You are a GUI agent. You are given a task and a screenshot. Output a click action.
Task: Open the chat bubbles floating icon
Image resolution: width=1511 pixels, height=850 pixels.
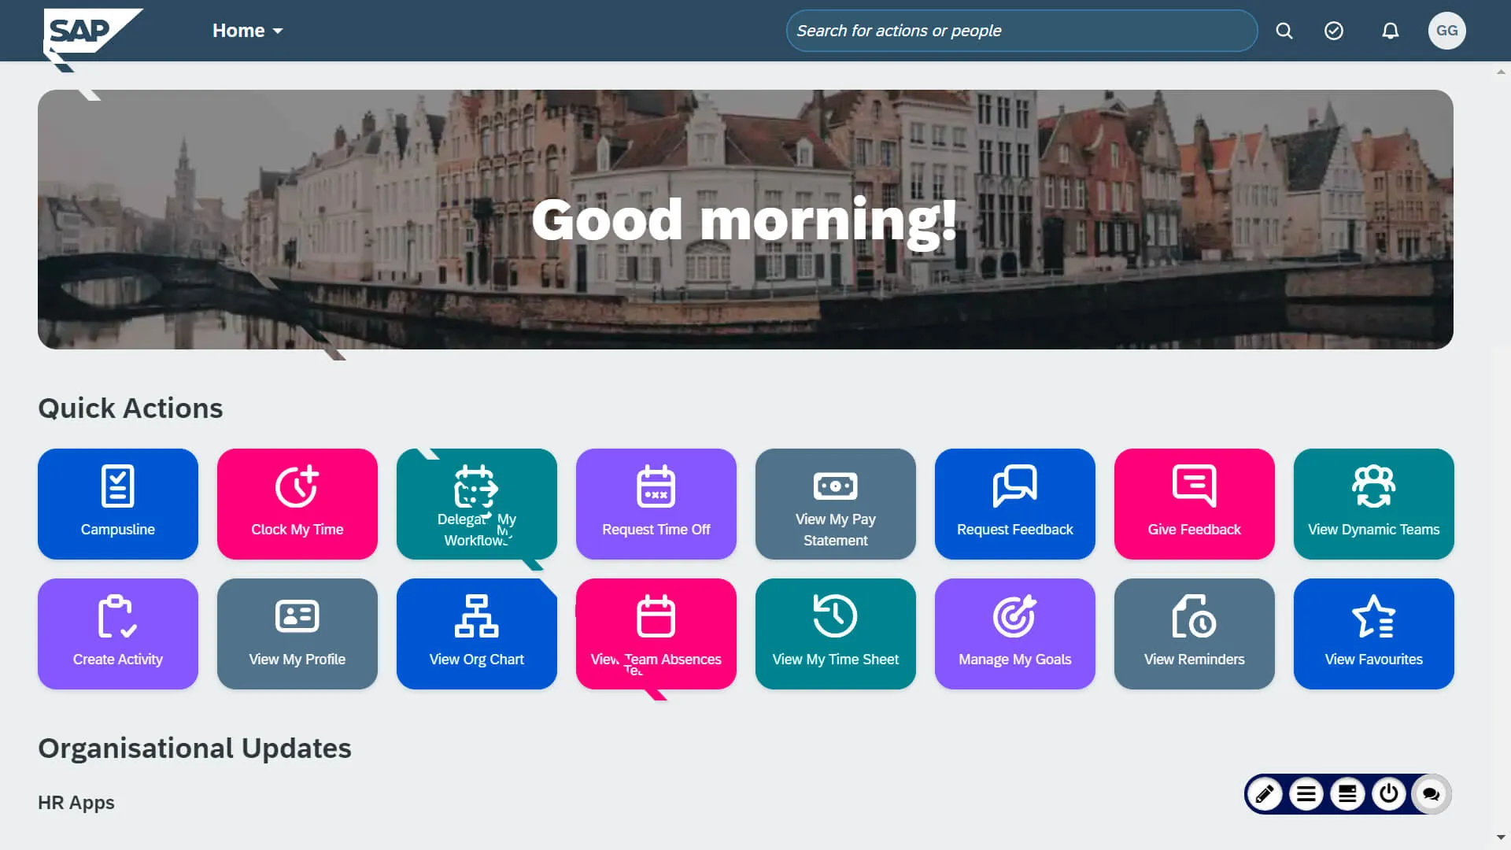pos(1431,793)
